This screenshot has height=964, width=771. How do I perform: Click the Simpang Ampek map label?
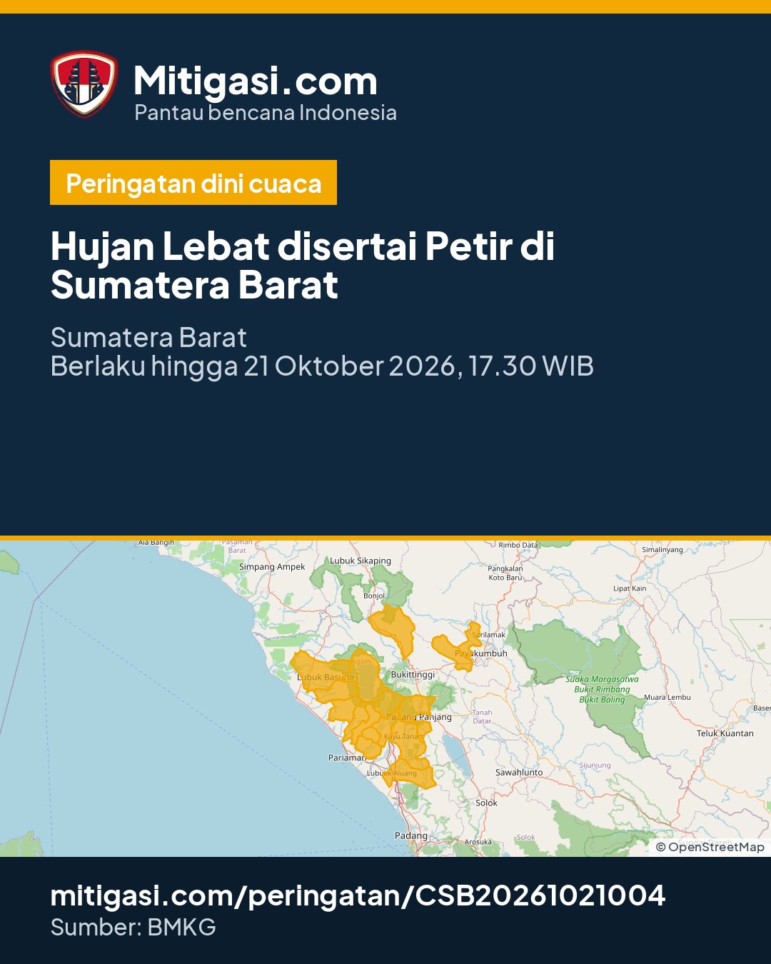[272, 567]
